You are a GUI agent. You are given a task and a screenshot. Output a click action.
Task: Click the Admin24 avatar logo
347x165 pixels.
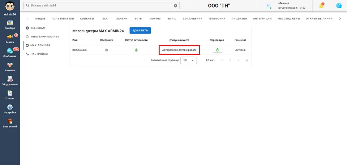(10, 6)
